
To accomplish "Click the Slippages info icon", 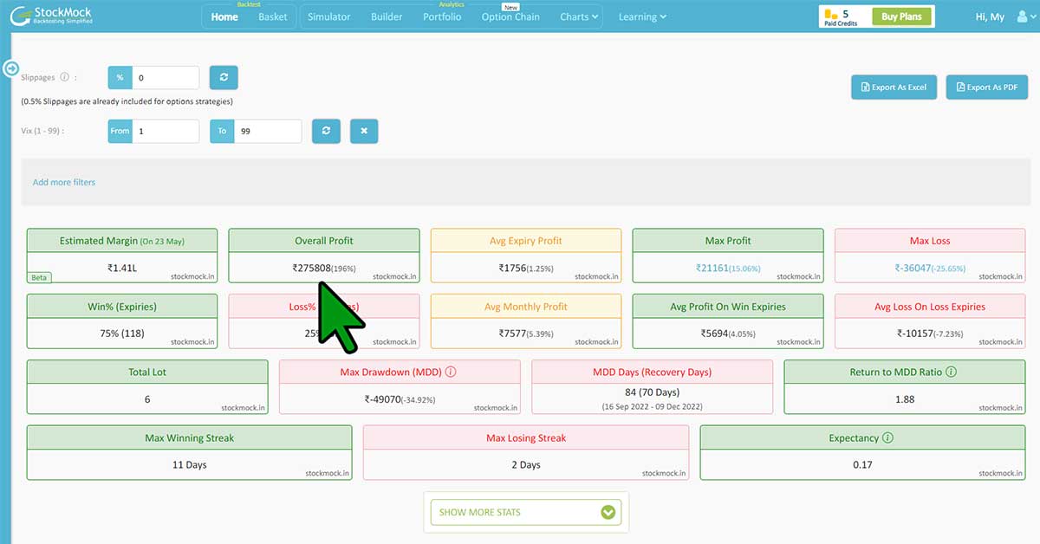I will (x=65, y=77).
